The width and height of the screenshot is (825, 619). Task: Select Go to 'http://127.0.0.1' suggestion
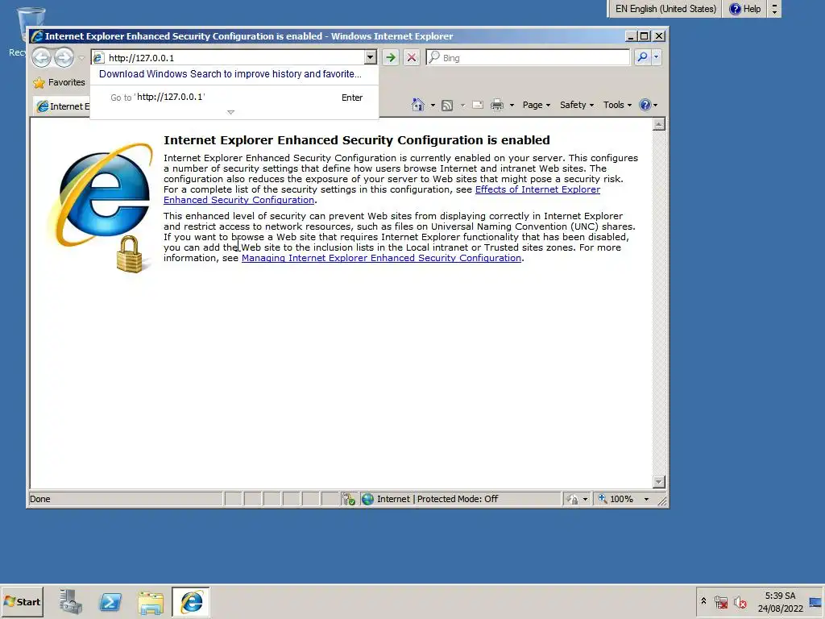(234, 98)
